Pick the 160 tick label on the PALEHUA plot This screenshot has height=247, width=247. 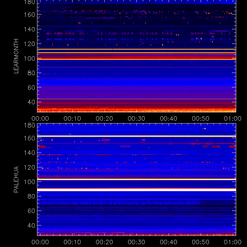[29, 138]
